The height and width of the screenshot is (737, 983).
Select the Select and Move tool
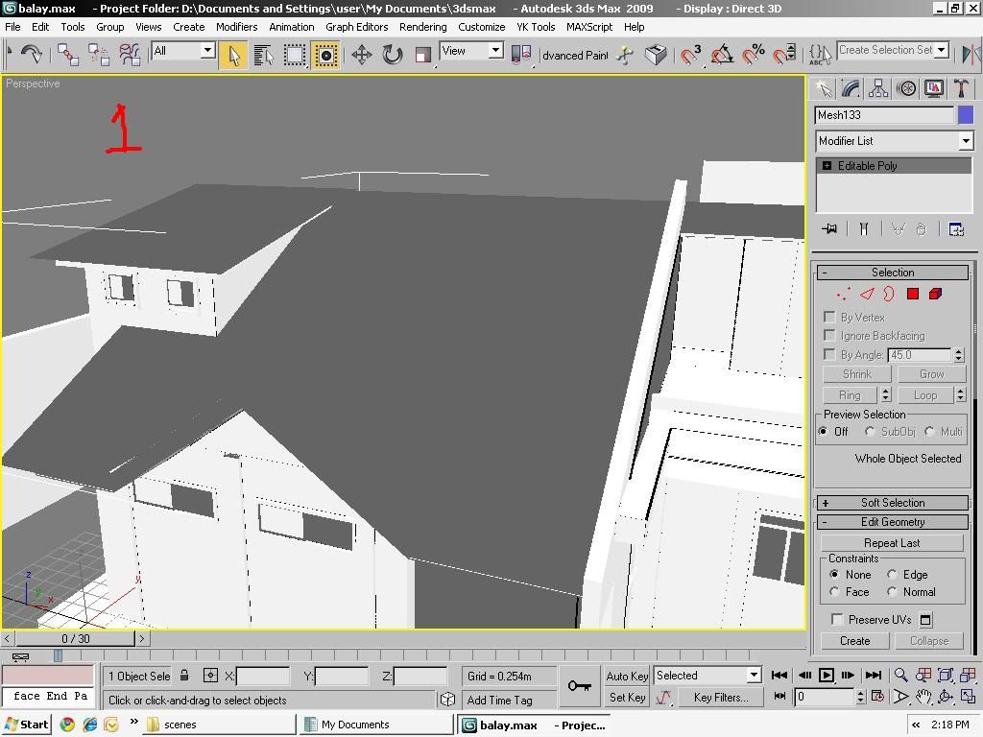362,55
